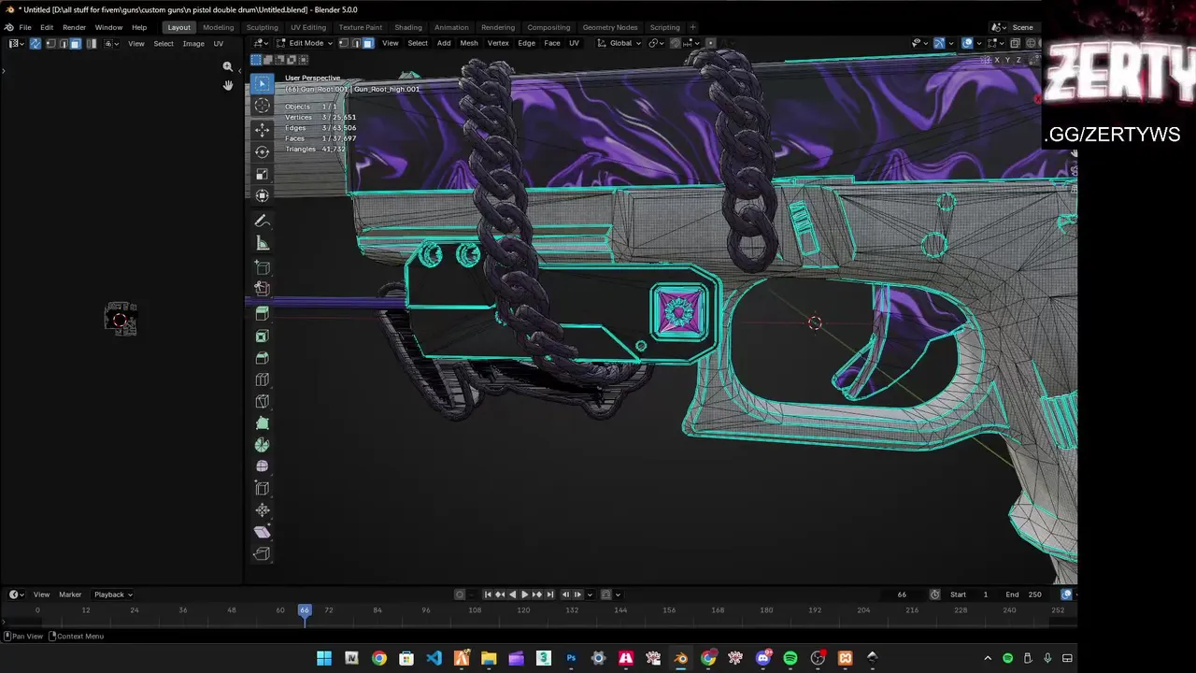Play the animation forward
This screenshot has width=1196, height=673.
pyautogui.click(x=524, y=594)
